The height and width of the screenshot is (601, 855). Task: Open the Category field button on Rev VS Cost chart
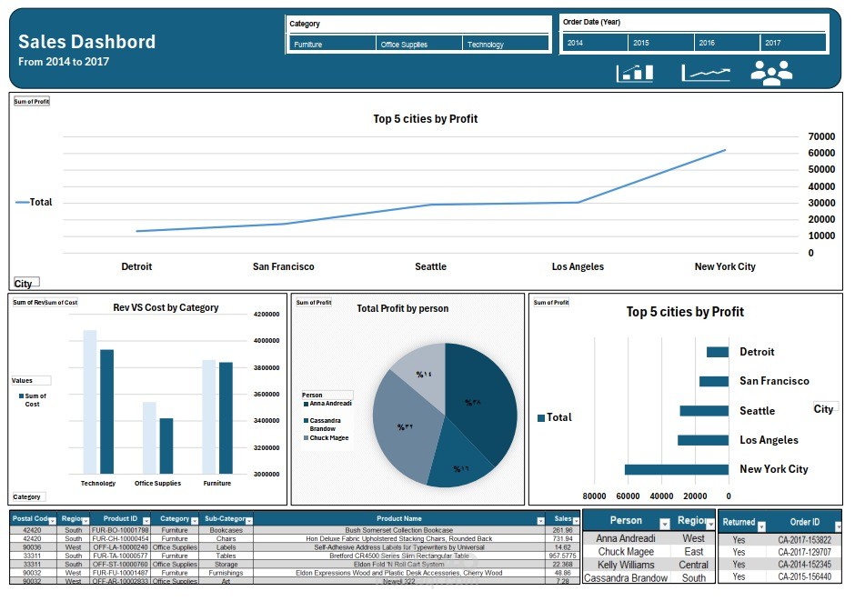click(x=26, y=496)
